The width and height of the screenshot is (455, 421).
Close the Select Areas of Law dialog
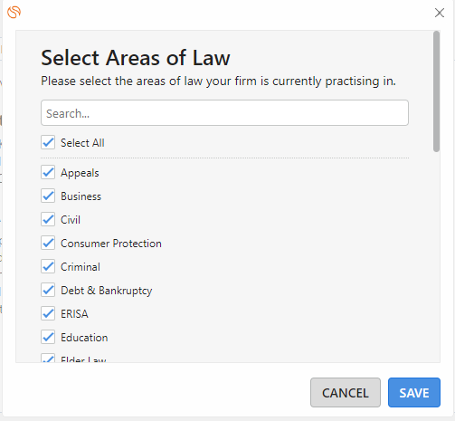pyautogui.click(x=440, y=13)
